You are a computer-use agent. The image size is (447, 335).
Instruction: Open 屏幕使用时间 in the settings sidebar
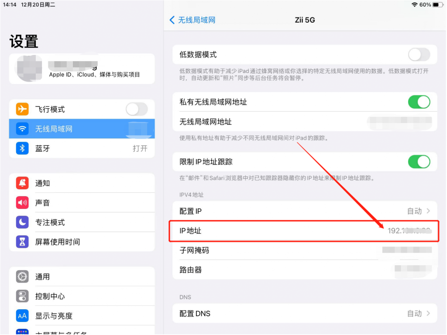[x=82, y=242]
